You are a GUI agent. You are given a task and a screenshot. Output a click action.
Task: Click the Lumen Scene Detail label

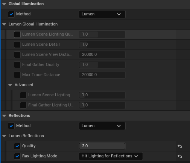[41, 44]
